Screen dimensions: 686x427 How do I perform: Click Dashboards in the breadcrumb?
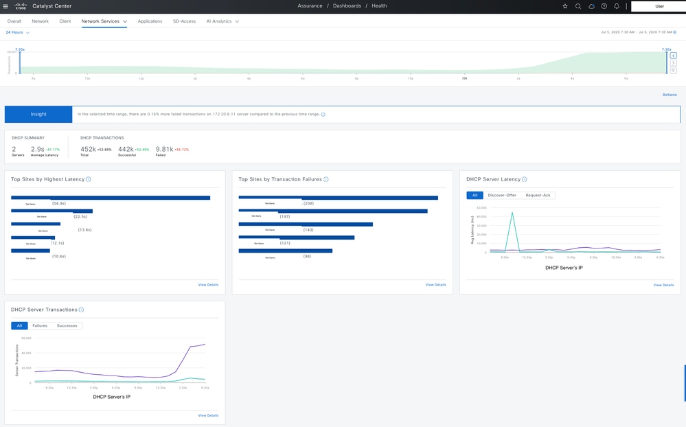click(x=347, y=6)
